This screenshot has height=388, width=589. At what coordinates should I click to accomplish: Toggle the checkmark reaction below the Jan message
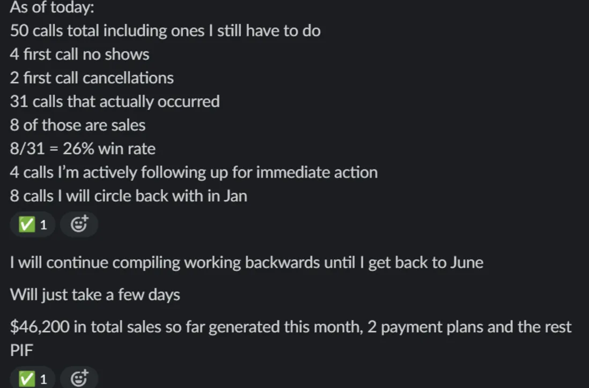click(33, 224)
